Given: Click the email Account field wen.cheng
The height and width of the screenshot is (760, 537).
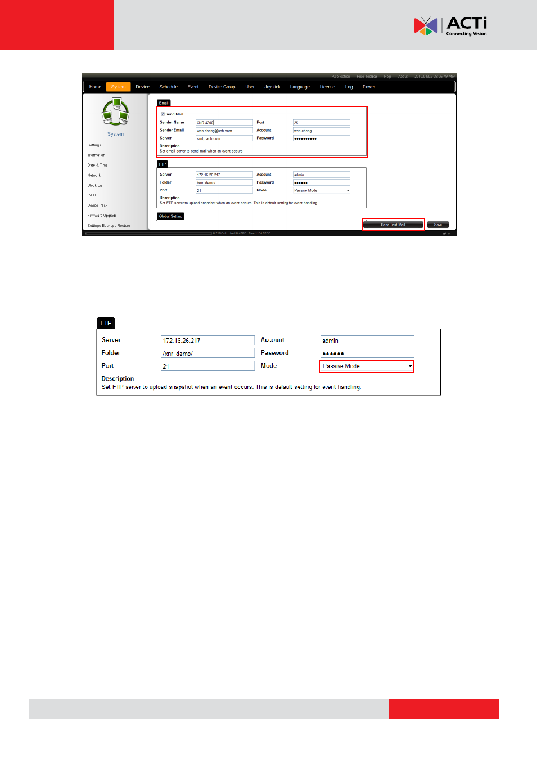Looking at the screenshot, I should (322, 130).
